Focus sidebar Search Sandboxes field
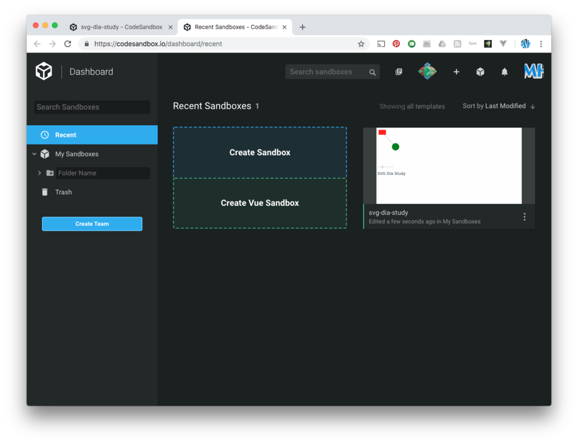 [x=92, y=107]
